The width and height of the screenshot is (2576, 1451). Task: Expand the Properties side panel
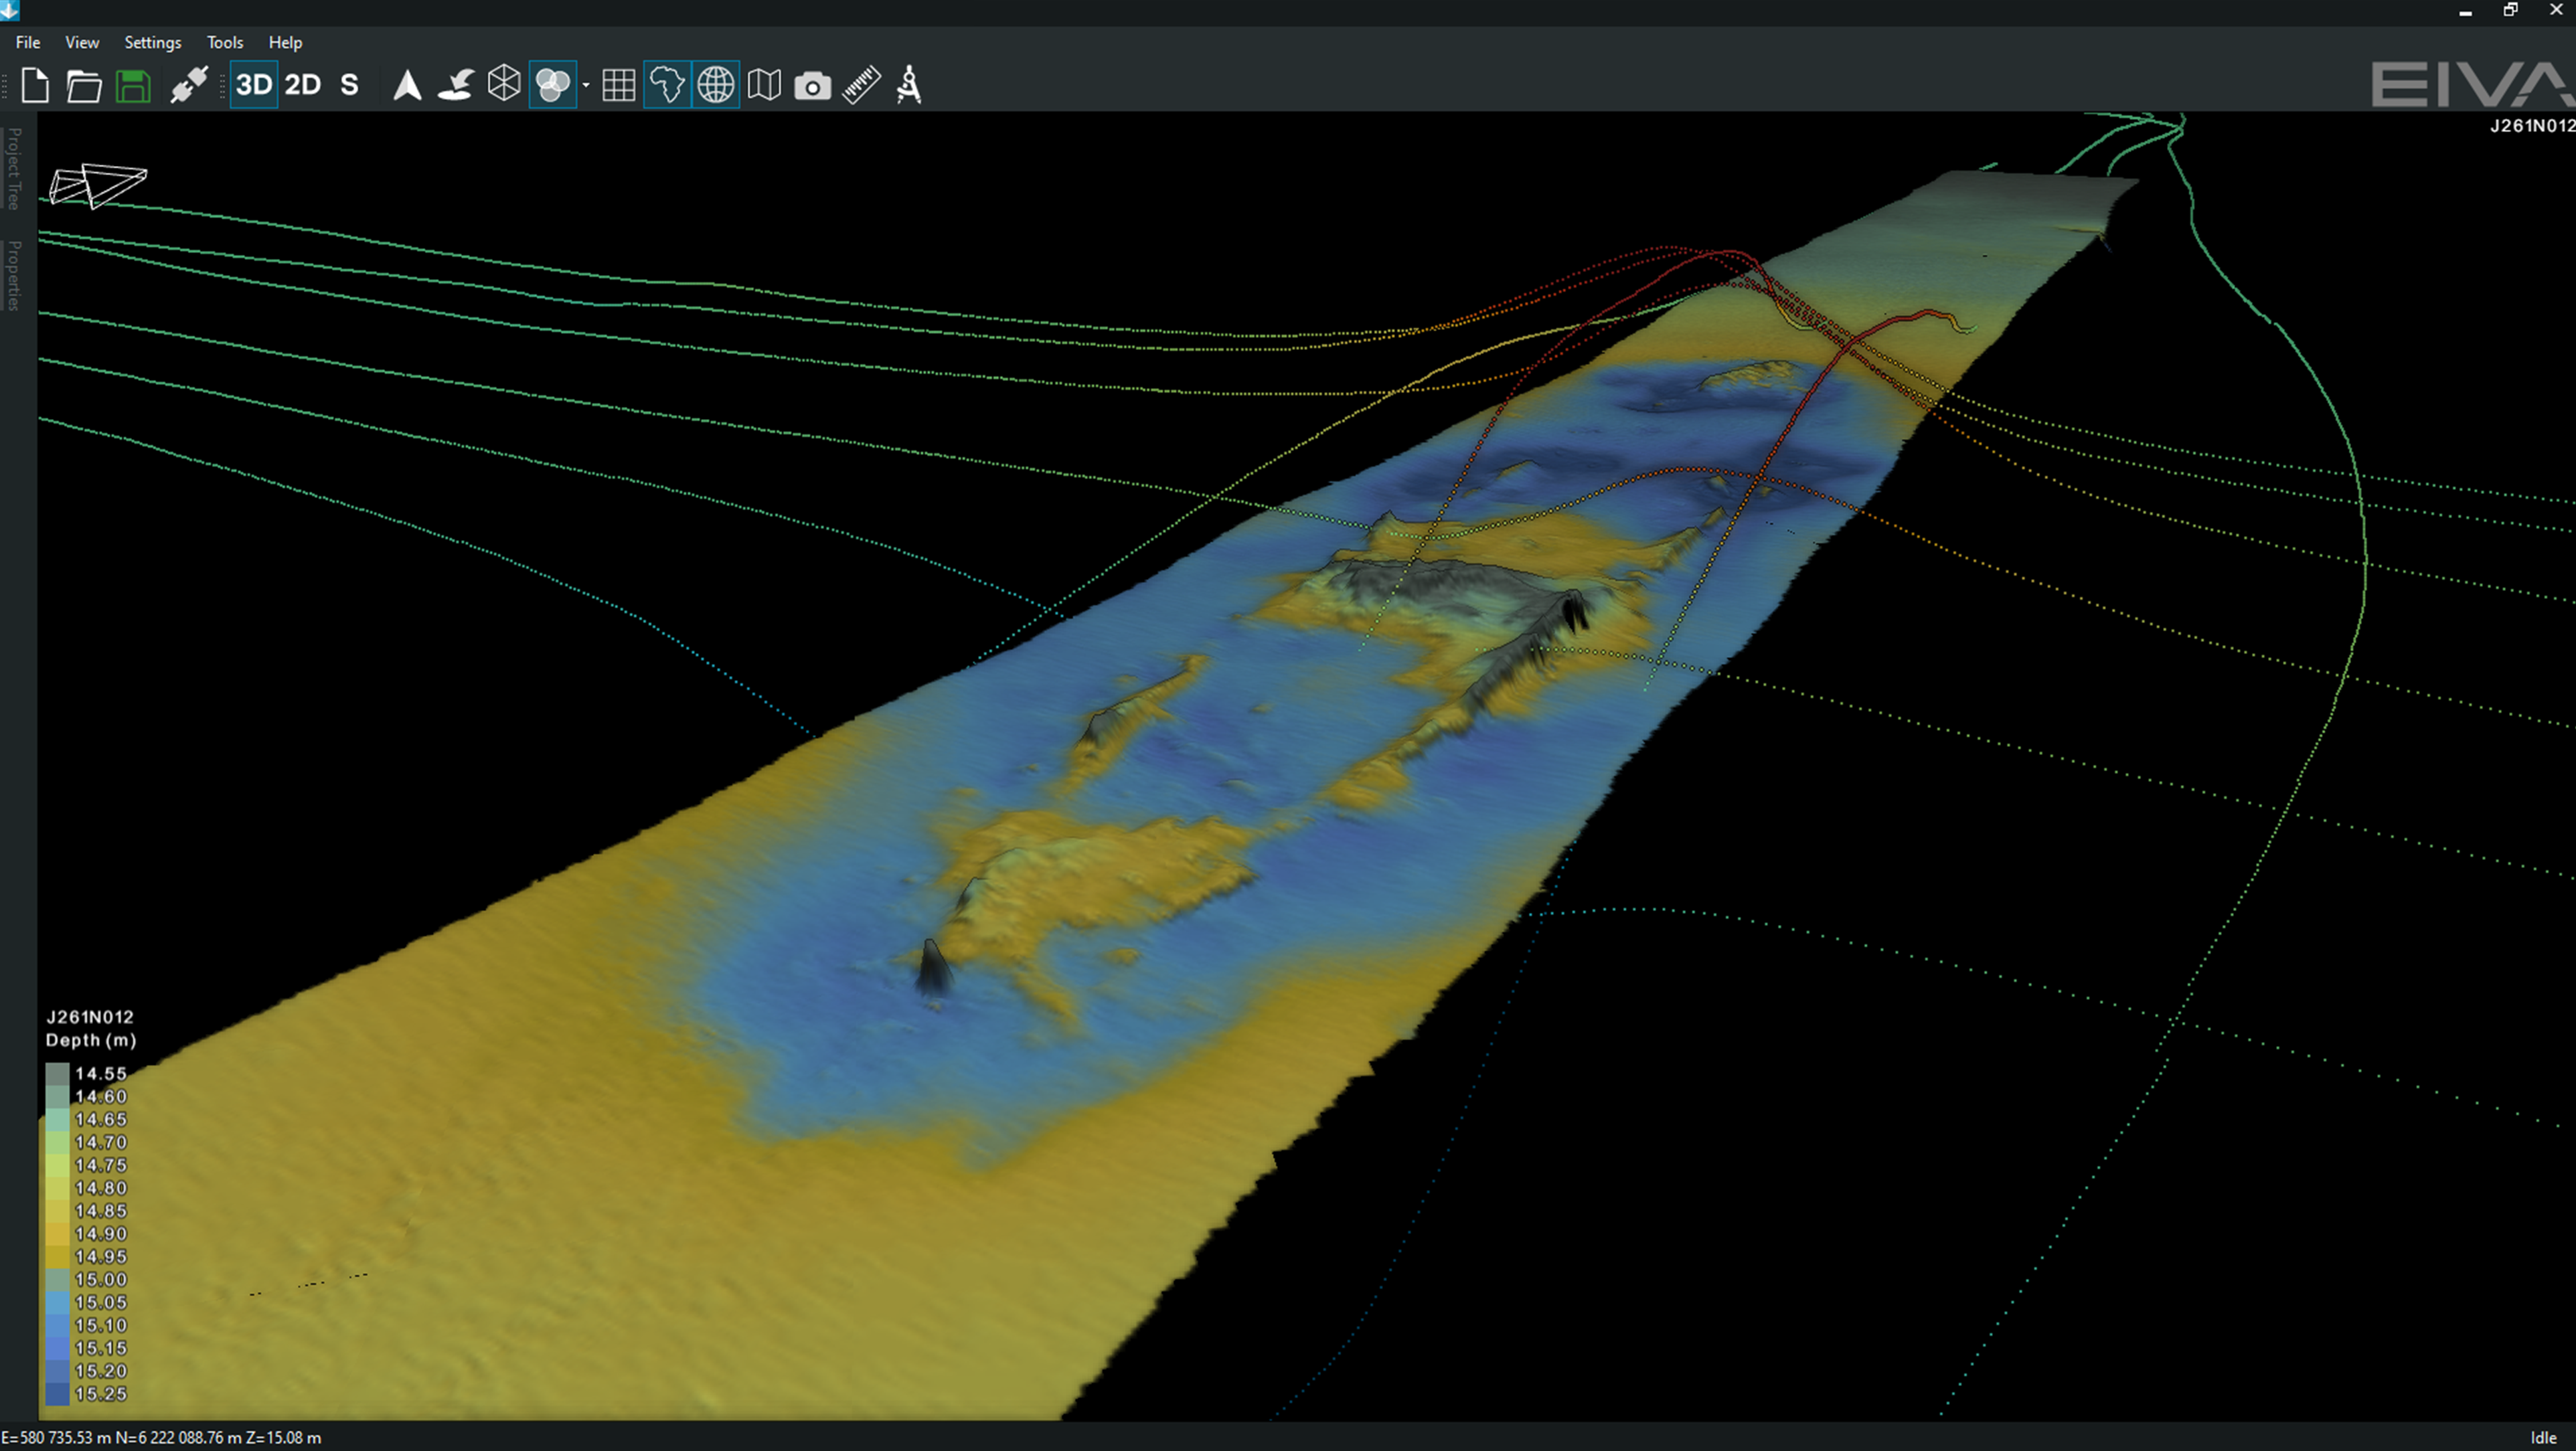14,275
